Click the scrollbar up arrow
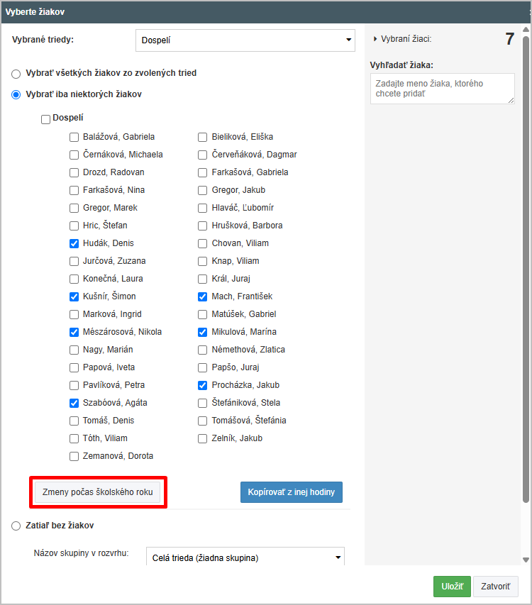 click(x=526, y=29)
